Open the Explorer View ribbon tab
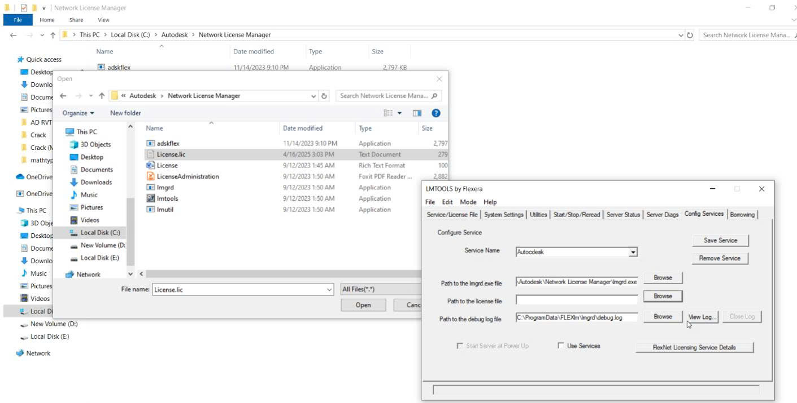797x403 pixels. (103, 20)
